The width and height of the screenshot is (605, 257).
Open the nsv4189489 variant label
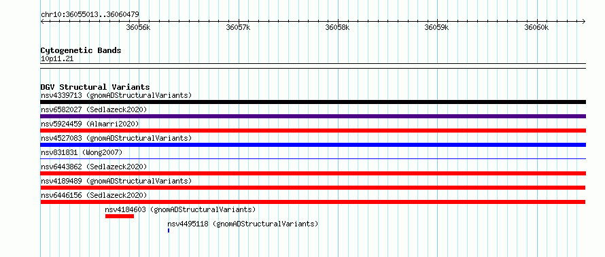[x=116, y=181]
